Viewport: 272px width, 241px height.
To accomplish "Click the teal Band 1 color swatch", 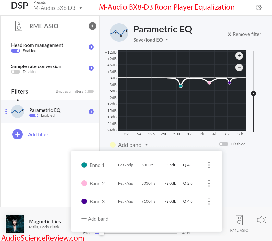I will [x=84, y=165].
